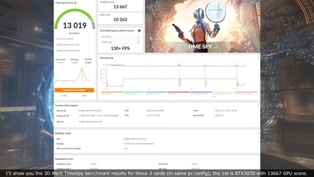This screenshot has height=177, width=314.
Task: Click the CPU score value 10 263
Action: [x=120, y=20]
